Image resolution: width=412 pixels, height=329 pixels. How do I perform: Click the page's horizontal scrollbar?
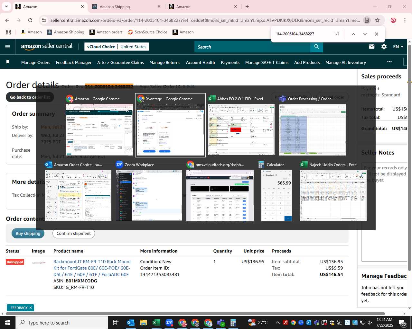(195, 314)
